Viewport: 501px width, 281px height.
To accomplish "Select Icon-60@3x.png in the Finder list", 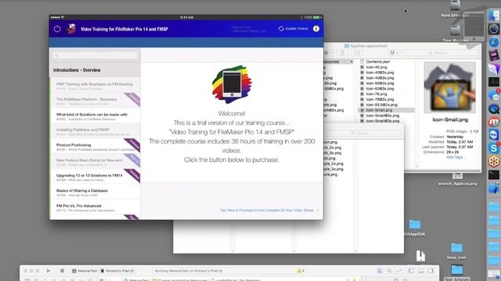I will coord(380,88).
